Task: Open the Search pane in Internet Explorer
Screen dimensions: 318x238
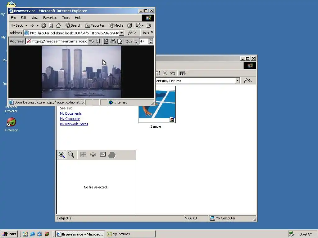Action: [x=73, y=25]
